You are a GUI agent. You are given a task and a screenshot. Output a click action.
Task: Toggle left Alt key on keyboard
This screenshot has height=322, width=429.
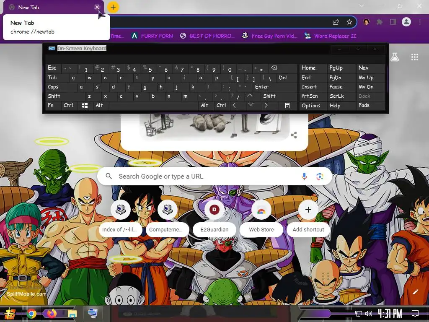click(101, 105)
